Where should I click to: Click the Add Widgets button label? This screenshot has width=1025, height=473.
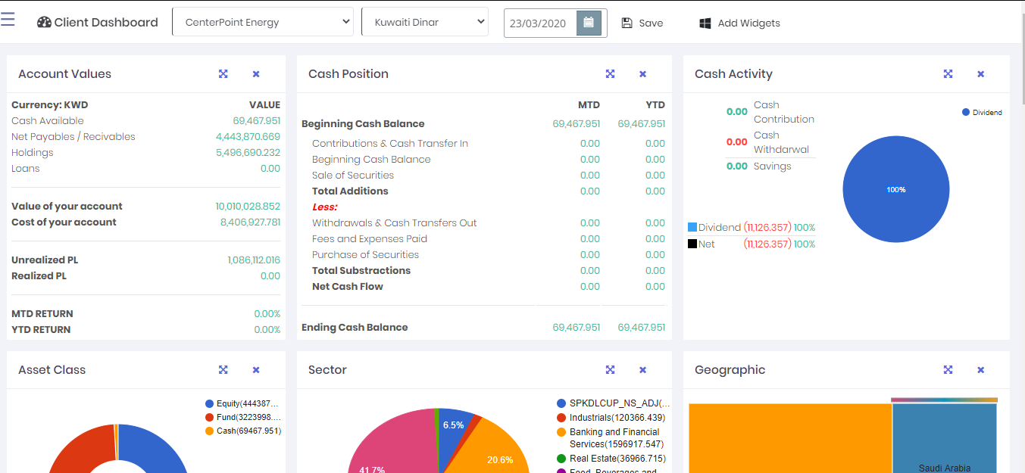[749, 23]
